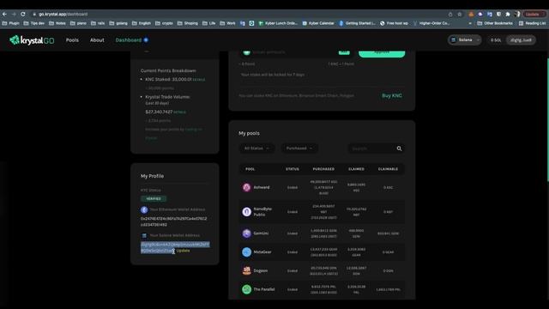
Task: Click the blue dot beside Dashboard
Action: tap(146, 40)
